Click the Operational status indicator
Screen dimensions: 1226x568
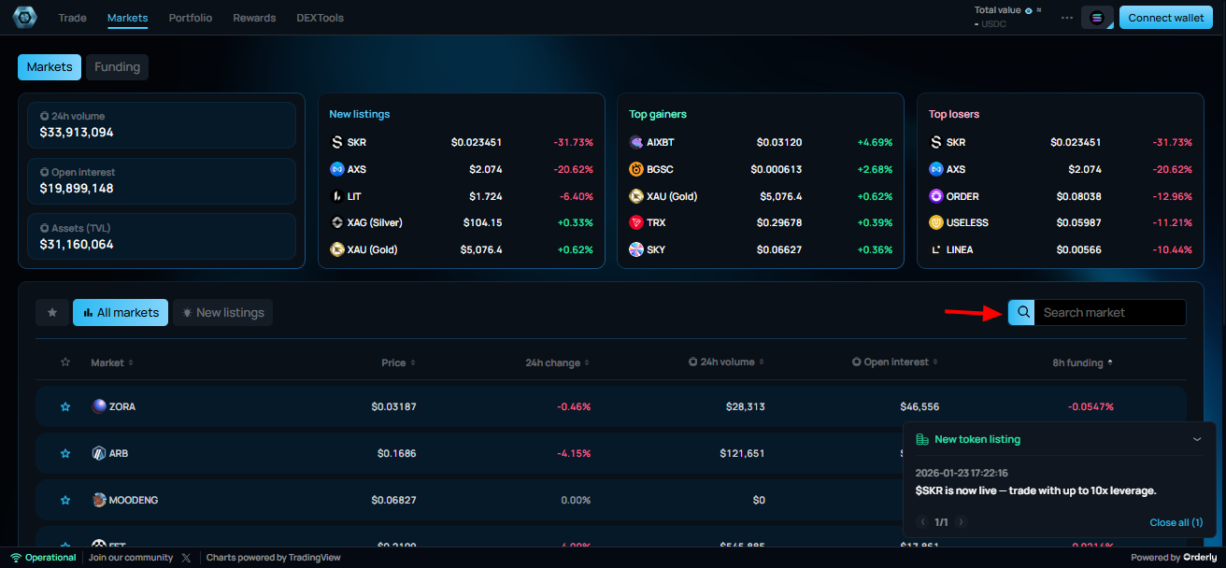click(x=43, y=558)
